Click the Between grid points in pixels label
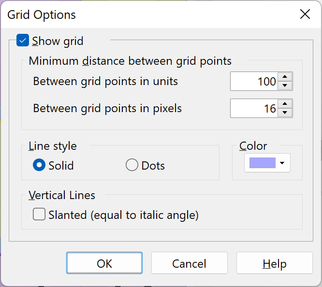 107,108
